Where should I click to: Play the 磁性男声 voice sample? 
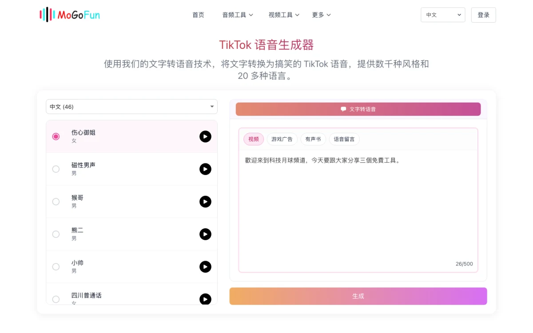click(205, 169)
